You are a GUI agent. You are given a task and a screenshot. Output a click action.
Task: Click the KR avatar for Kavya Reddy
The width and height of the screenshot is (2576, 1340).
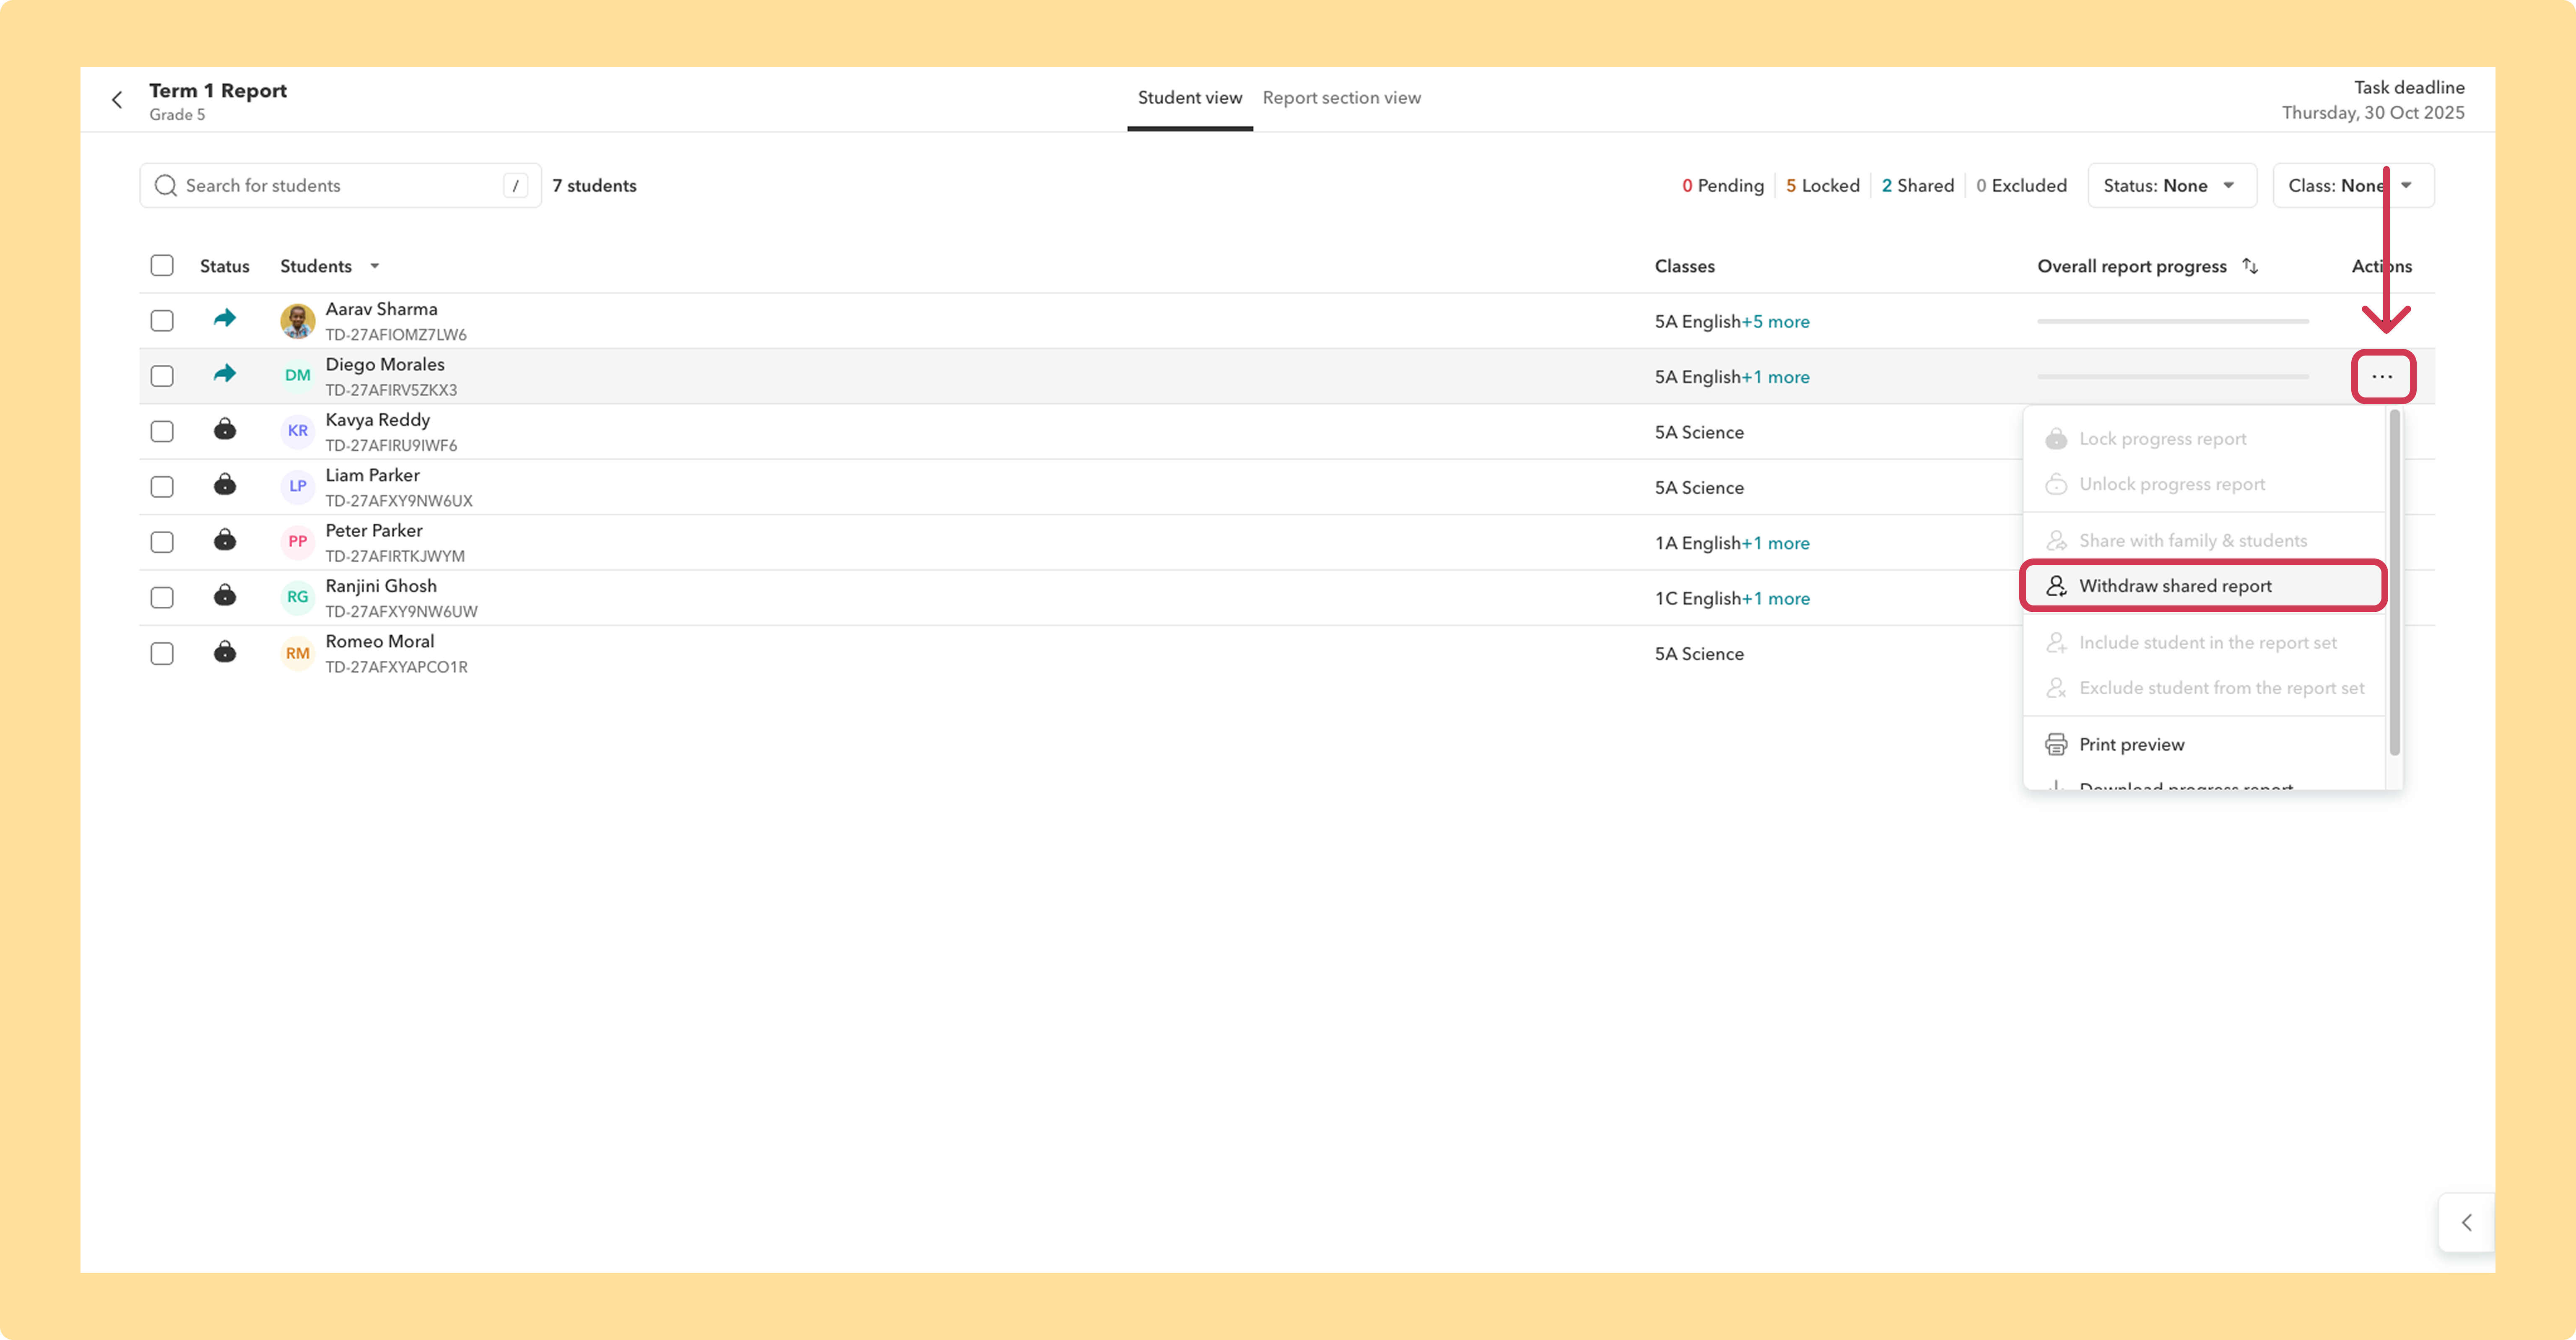298,431
